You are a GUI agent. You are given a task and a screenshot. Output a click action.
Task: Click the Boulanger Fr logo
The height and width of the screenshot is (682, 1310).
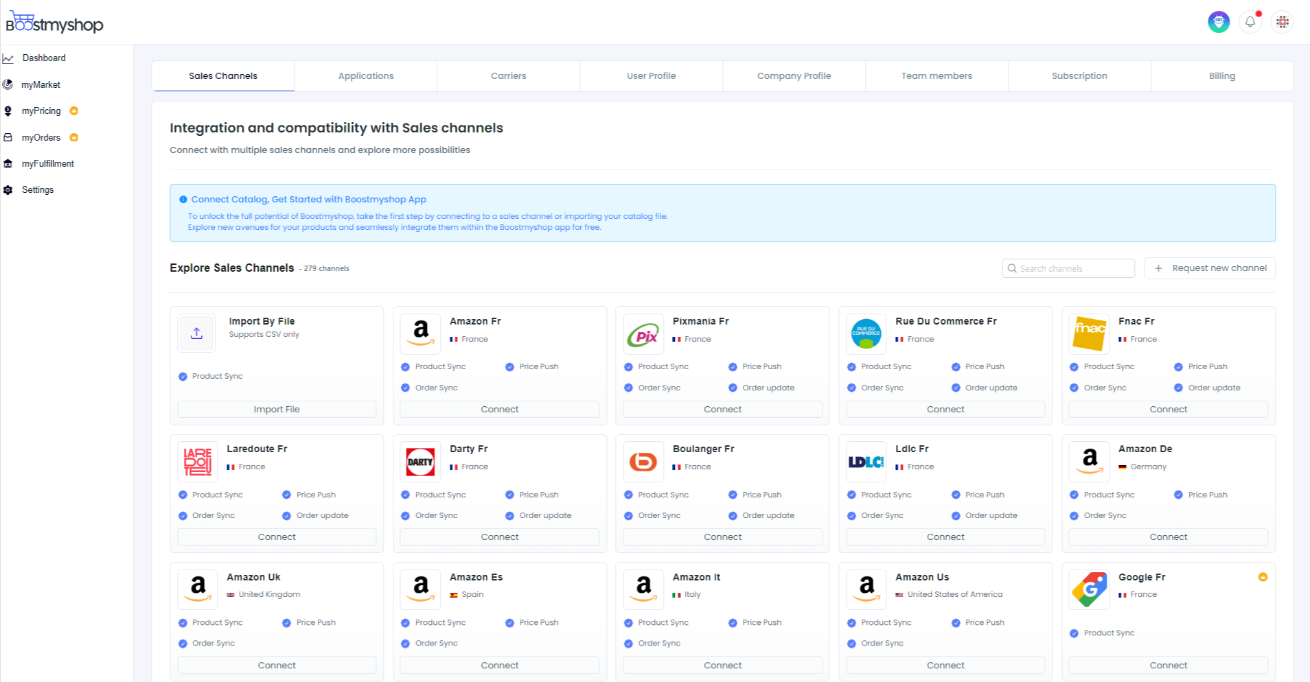(x=643, y=462)
